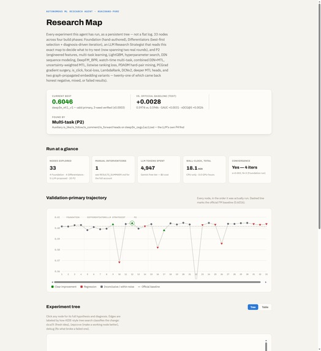
Task: Click the Research Map page title
Action: click(74, 23)
